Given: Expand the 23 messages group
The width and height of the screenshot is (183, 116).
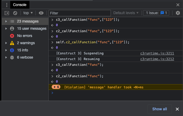Looking at the screenshot, I should (25, 21).
